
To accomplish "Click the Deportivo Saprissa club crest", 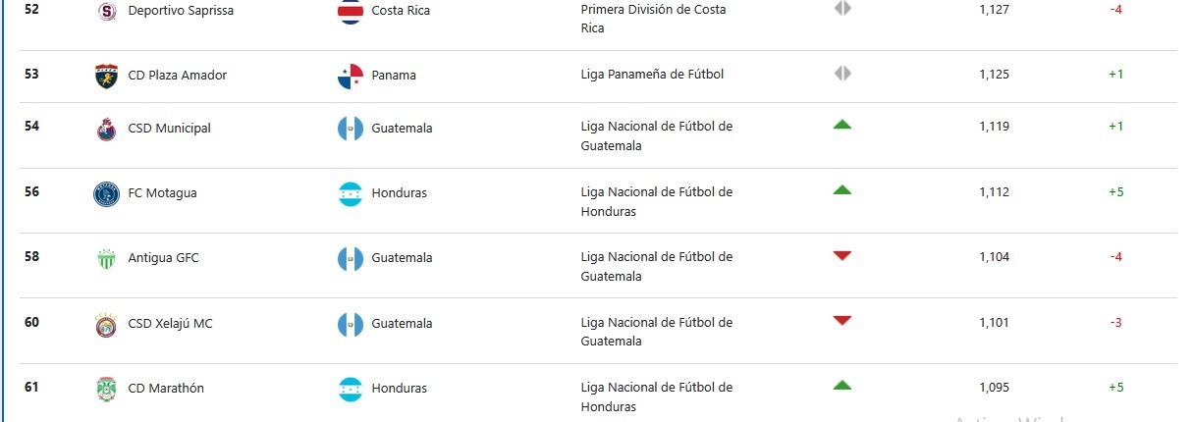I will (x=106, y=11).
